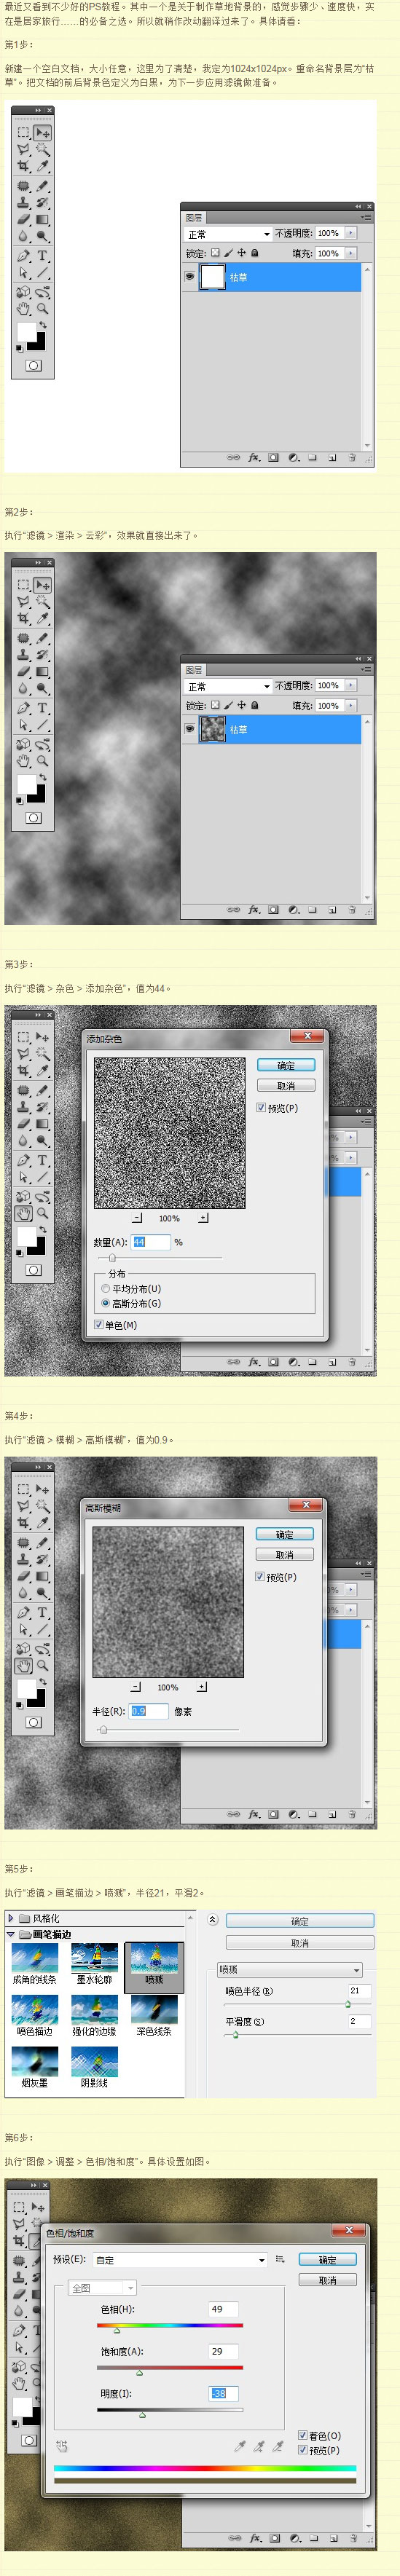Click the new layer icon in step 1 layers panel
The width and height of the screenshot is (400, 2576).
click(332, 458)
